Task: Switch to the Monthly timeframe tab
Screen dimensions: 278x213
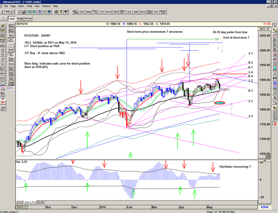Action: pos(28,19)
